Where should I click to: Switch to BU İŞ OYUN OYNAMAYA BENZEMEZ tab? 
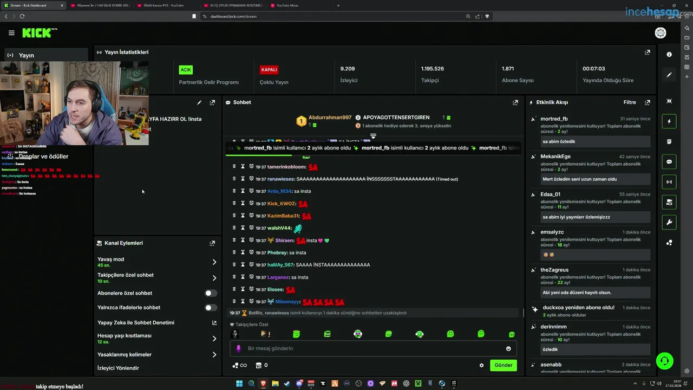coord(233,5)
